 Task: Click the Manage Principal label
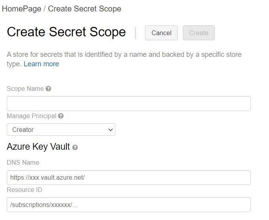pos(32,116)
